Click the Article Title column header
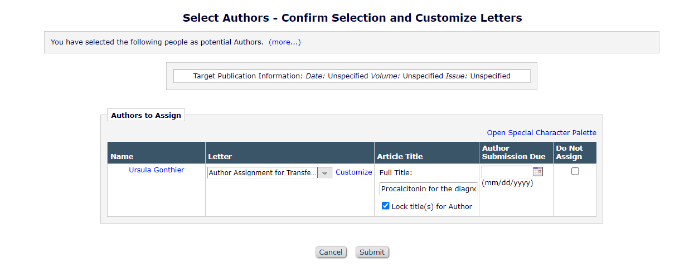Image resolution: width=689 pixels, height=273 pixels. pyautogui.click(x=400, y=157)
